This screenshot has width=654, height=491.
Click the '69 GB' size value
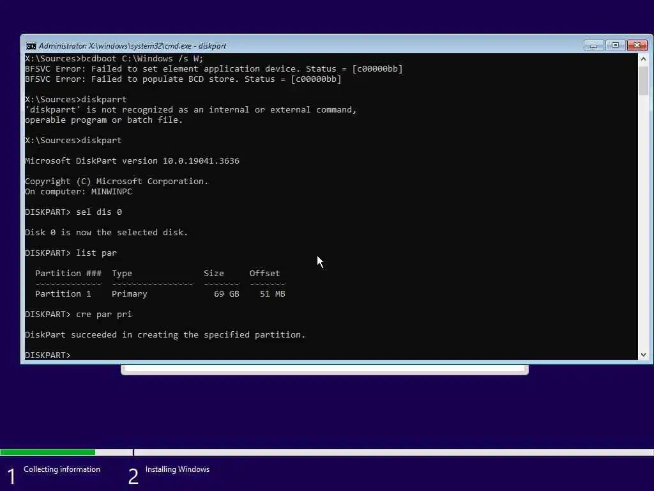pos(227,294)
